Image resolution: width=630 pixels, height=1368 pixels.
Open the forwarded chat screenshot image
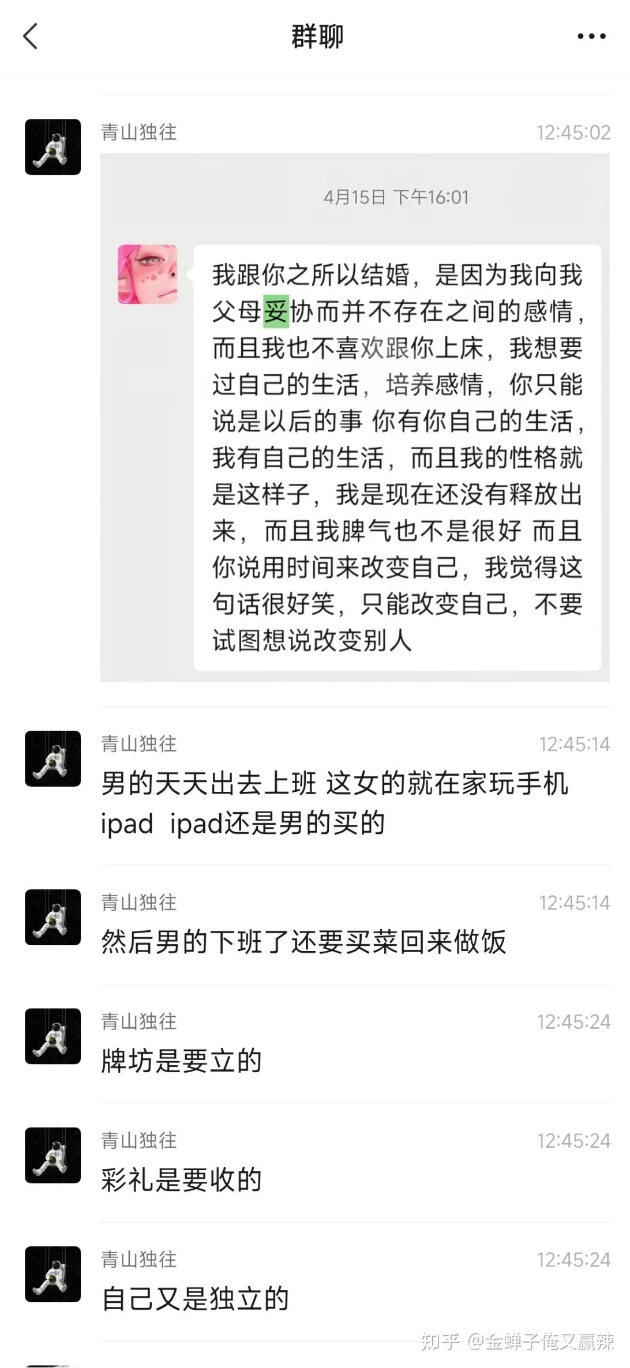(x=355, y=418)
